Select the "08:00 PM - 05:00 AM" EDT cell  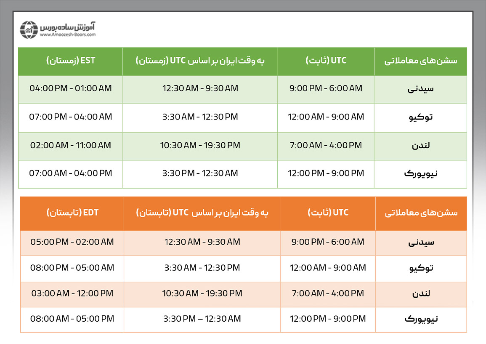pyautogui.click(x=72, y=268)
